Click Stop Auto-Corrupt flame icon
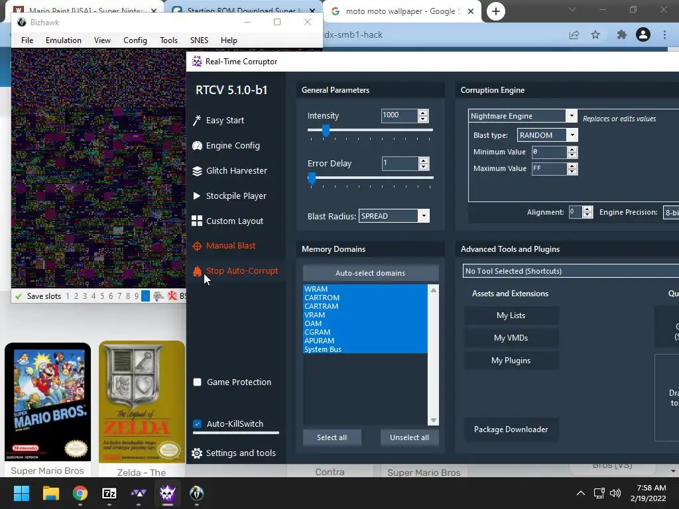 point(197,271)
